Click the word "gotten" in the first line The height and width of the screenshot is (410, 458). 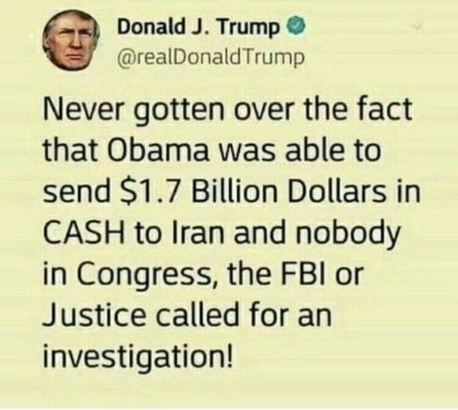tap(180, 113)
